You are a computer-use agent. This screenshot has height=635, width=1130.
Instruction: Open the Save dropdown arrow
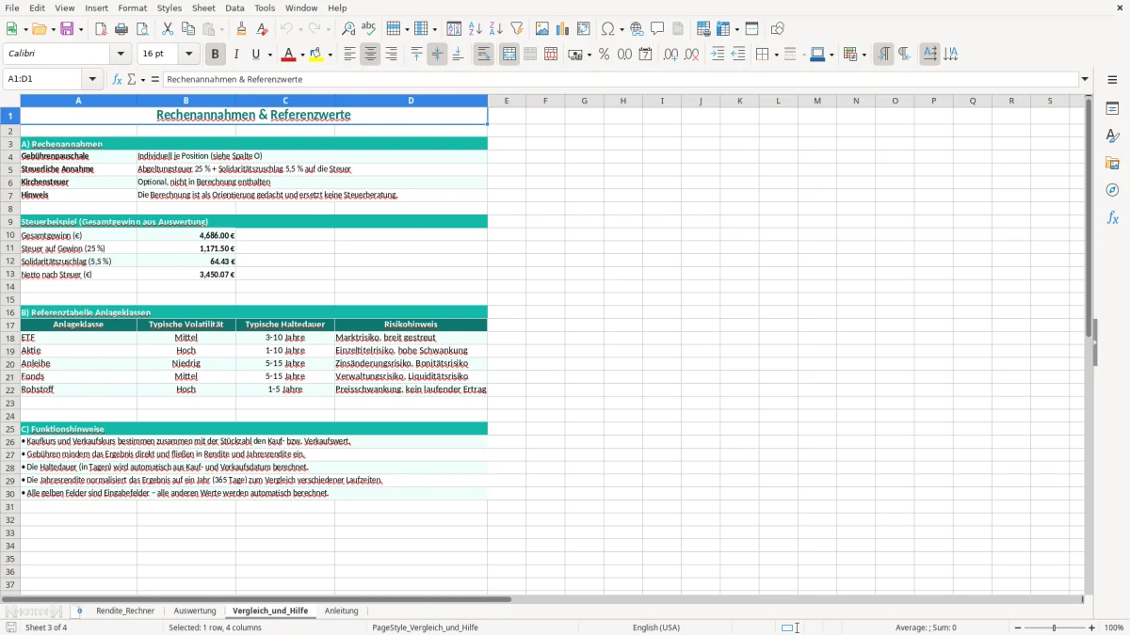(81, 29)
